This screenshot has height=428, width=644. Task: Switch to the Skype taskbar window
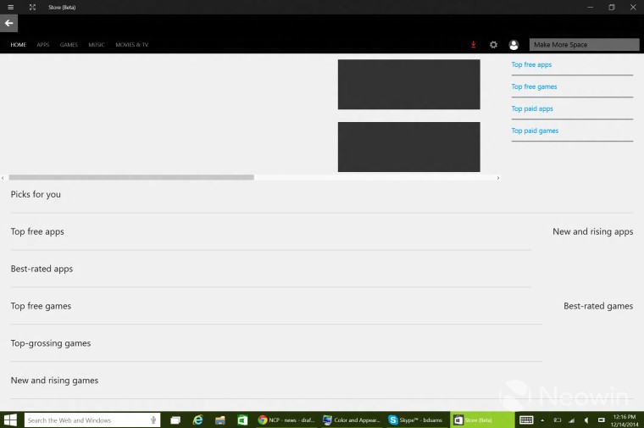pos(417,420)
